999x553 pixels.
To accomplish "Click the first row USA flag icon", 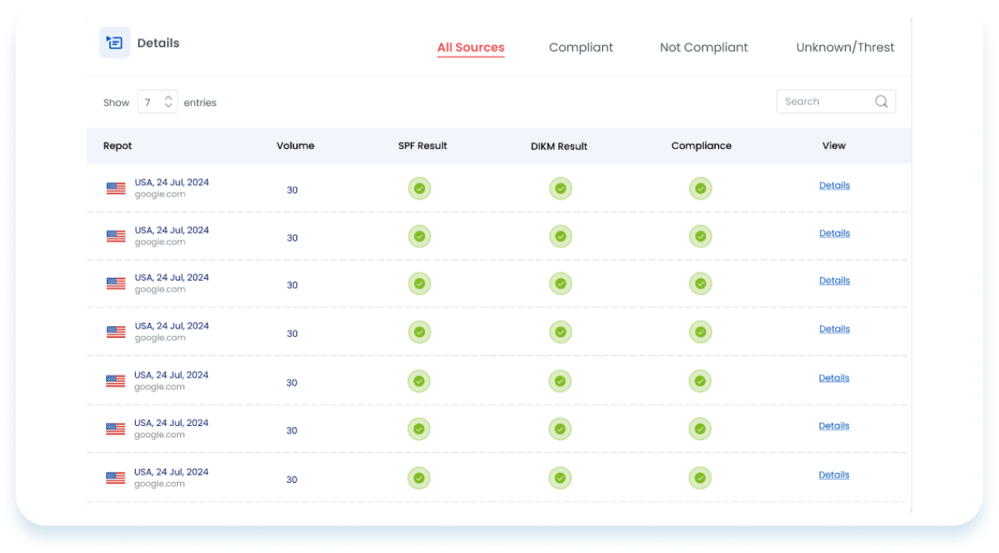I will (x=116, y=188).
